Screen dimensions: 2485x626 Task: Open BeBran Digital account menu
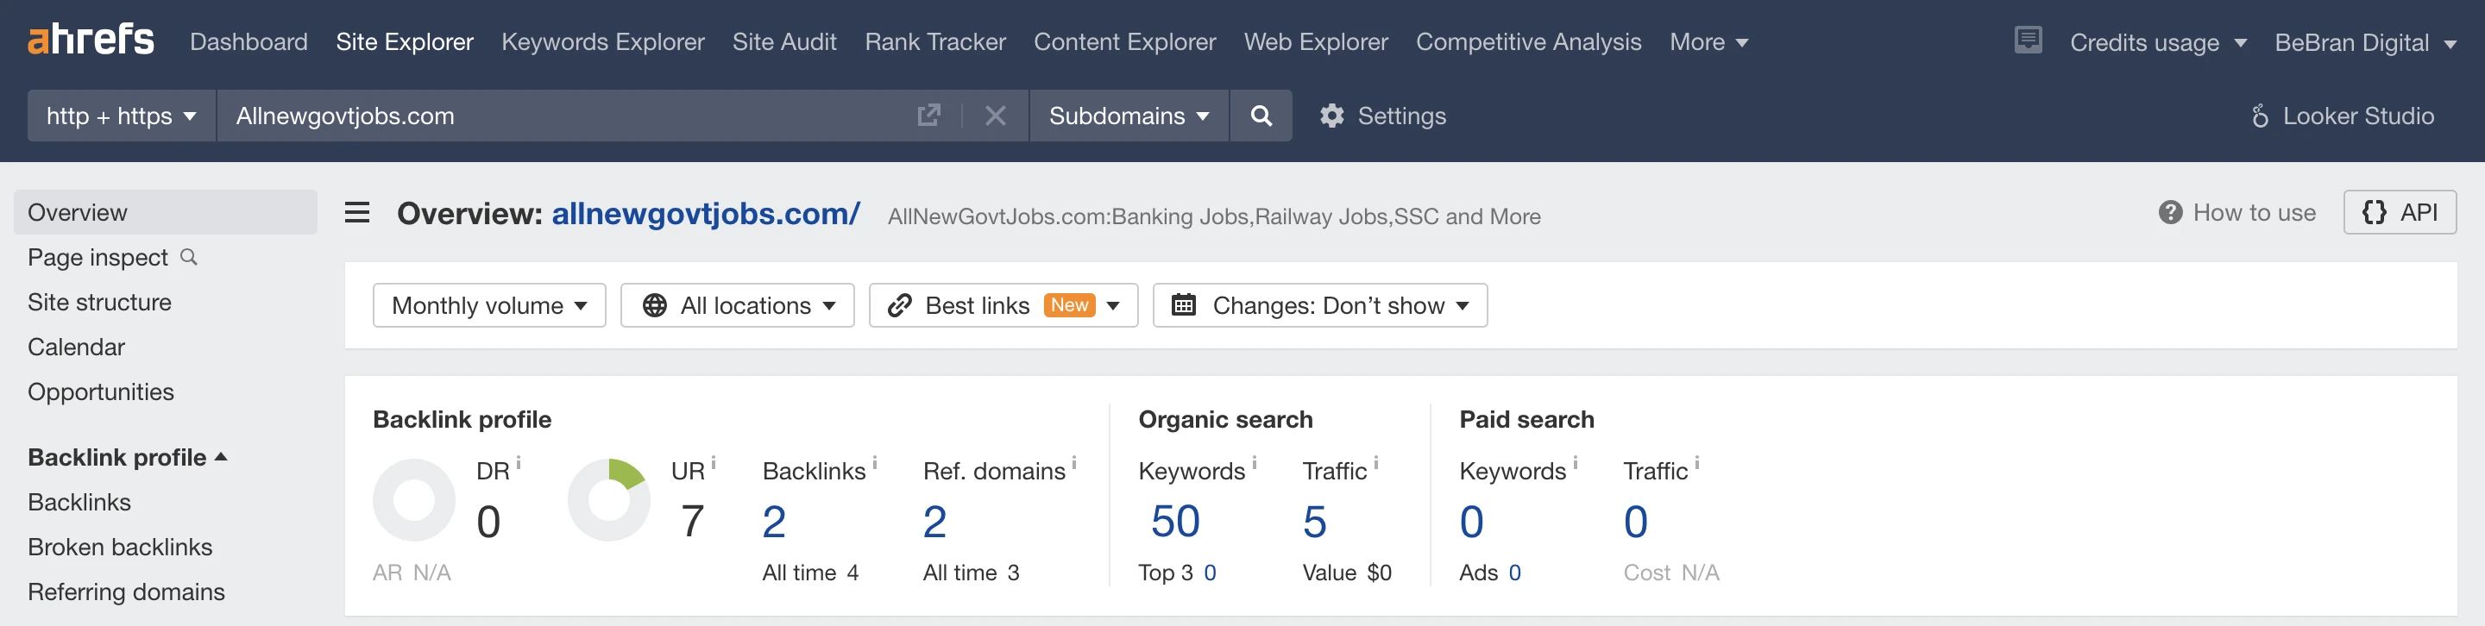coord(2364,42)
